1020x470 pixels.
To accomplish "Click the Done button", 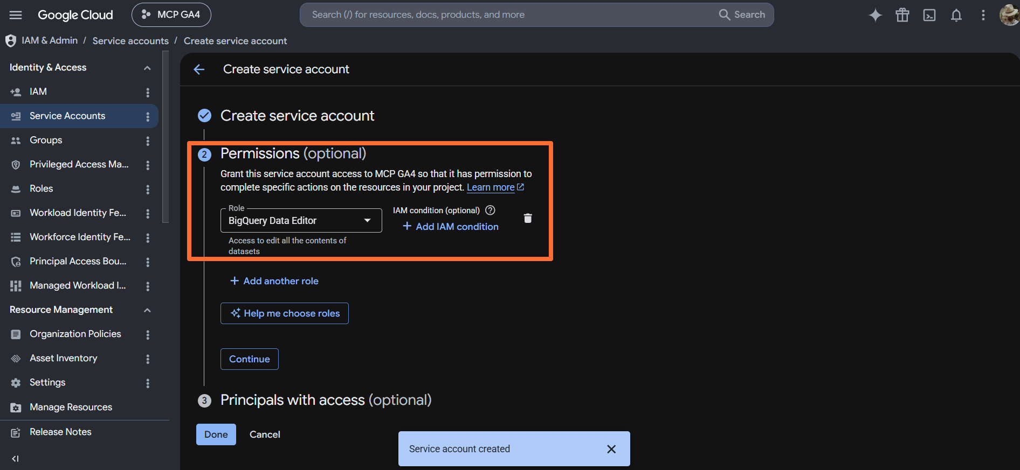I will click(x=216, y=434).
